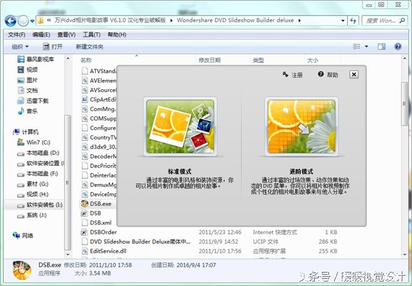Screen dimensions: 412x286
Task: Select 迅雷下载 in navigation pane
Action: tap(33, 101)
